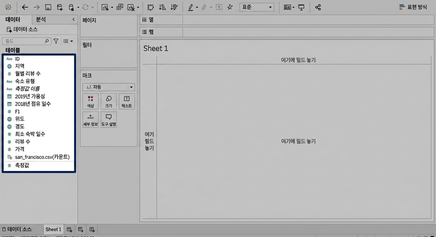Image resolution: width=436 pixels, height=237 pixels.
Task: Open the new worksheet dropdown arrow
Action: 112,7
